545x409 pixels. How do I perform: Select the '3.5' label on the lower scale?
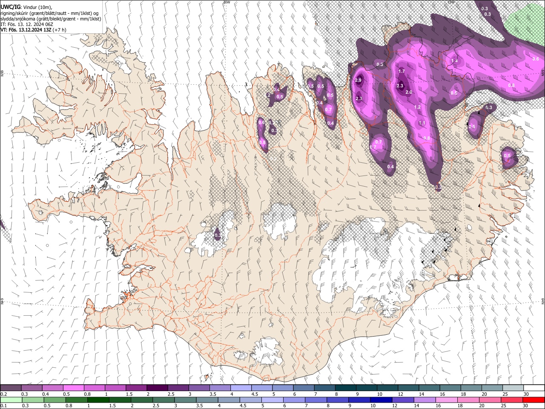click(x=199, y=406)
